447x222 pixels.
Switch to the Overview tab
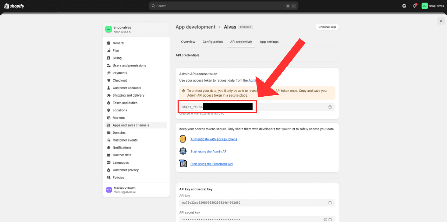[188, 42]
